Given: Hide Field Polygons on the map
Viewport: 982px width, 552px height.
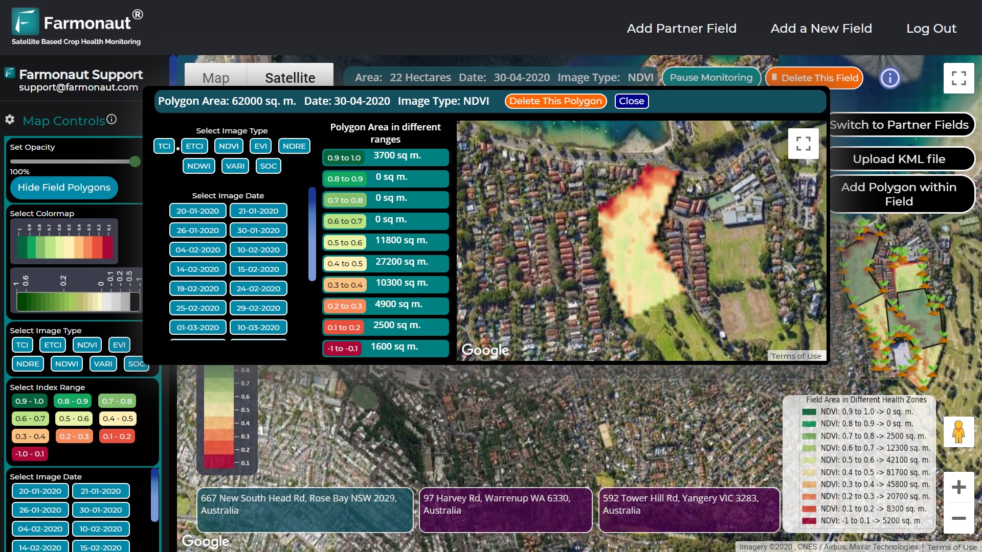Looking at the screenshot, I should tap(63, 188).
